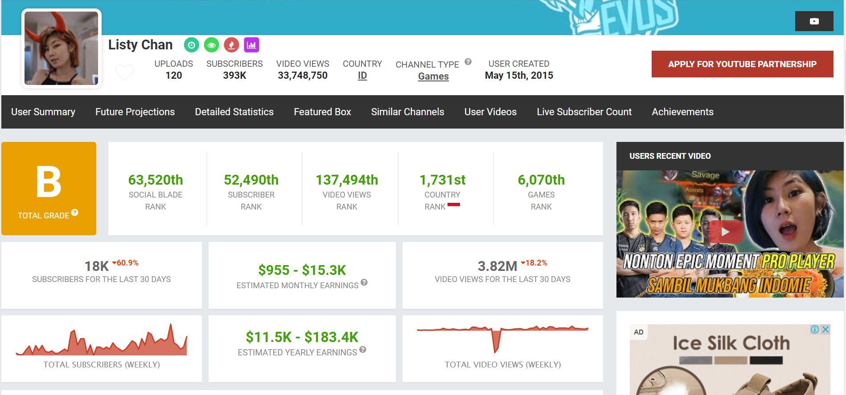
Task: Click May 15th, 2015 creation date
Action: tap(519, 75)
